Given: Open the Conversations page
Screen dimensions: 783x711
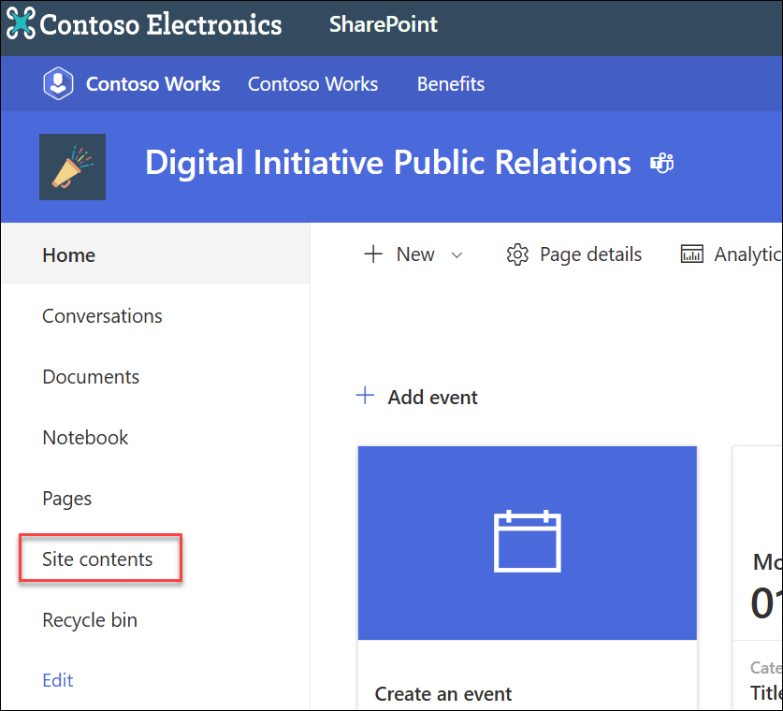Looking at the screenshot, I should coord(102,315).
